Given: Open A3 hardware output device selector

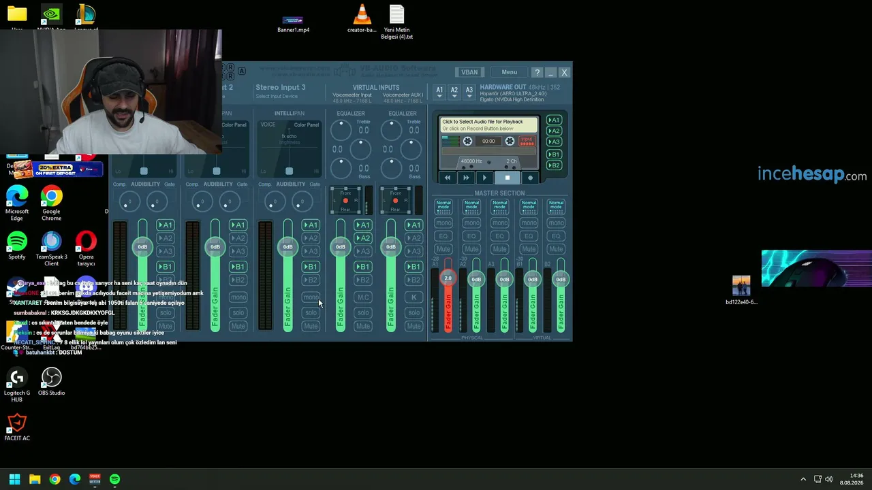Looking at the screenshot, I should (x=469, y=92).
